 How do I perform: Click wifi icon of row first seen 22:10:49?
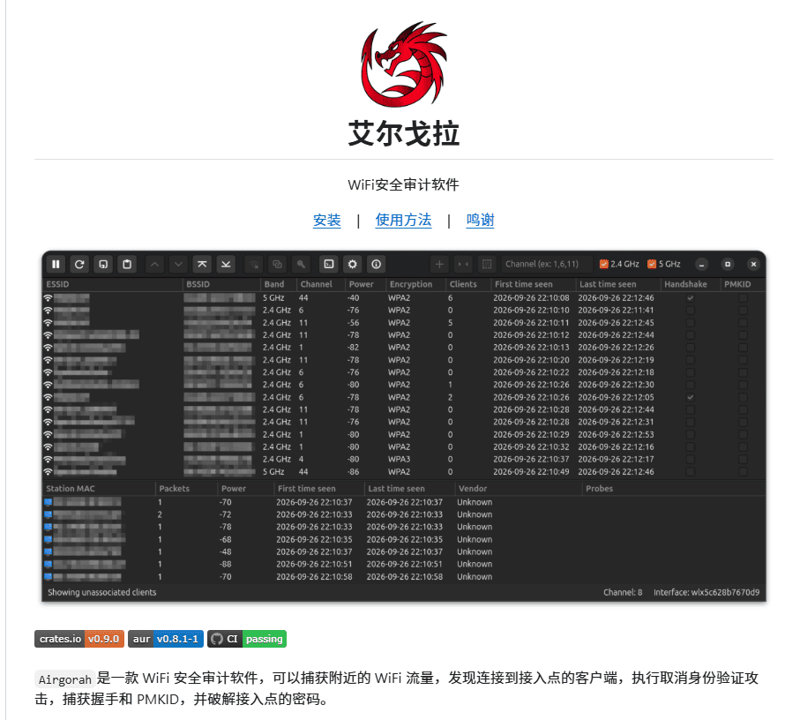(48, 472)
